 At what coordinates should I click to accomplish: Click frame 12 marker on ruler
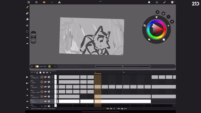click(x=95, y=73)
